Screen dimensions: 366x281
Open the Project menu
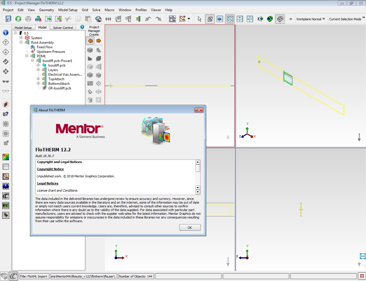(x=8, y=10)
